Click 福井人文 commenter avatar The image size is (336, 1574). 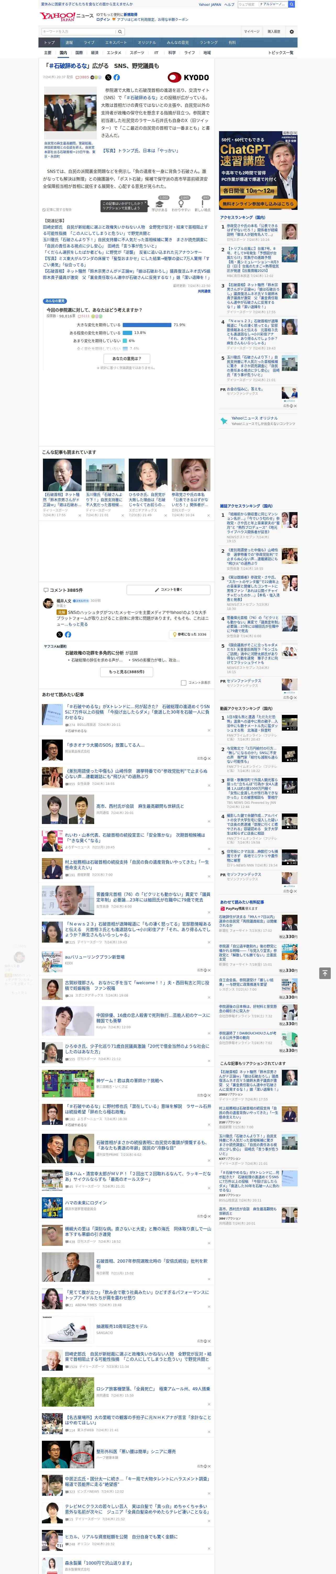point(48,603)
